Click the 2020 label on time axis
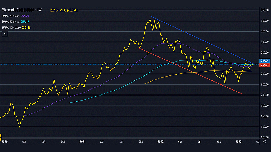Image resolution: width=271 pixels, height=152 pixels. (x=5, y=142)
